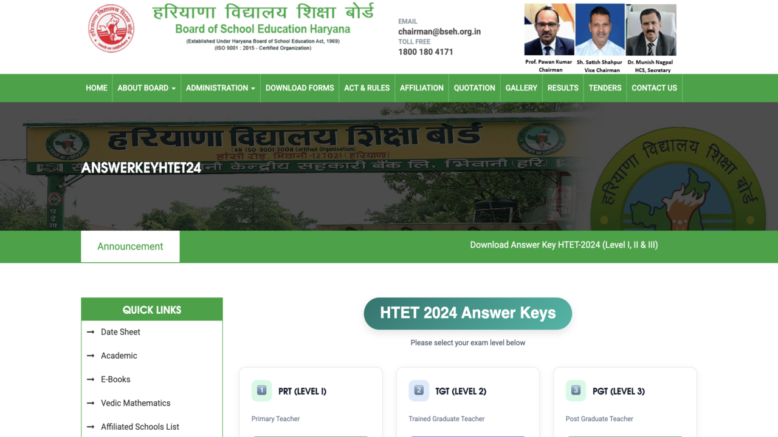The width and height of the screenshot is (778, 437).
Task: Click the chairman email address
Action: [439, 32]
